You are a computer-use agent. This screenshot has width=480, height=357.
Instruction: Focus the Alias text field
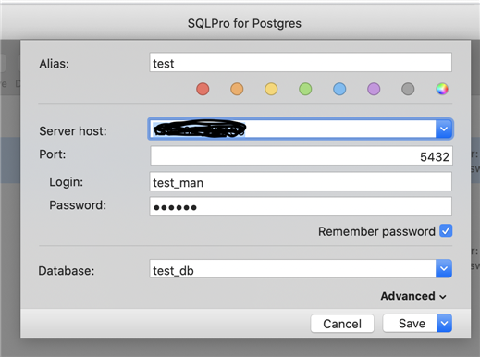click(x=301, y=62)
